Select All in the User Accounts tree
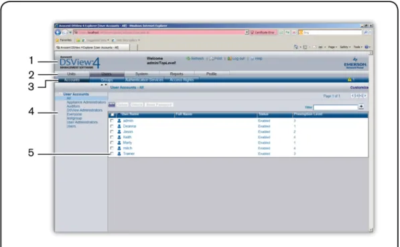Image resolution: width=400 pixels, height=247 pixels. [68, 98]
